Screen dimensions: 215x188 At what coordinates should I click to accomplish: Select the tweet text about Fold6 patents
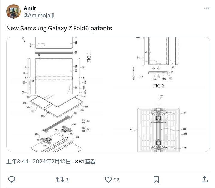(x=59, y=28)
